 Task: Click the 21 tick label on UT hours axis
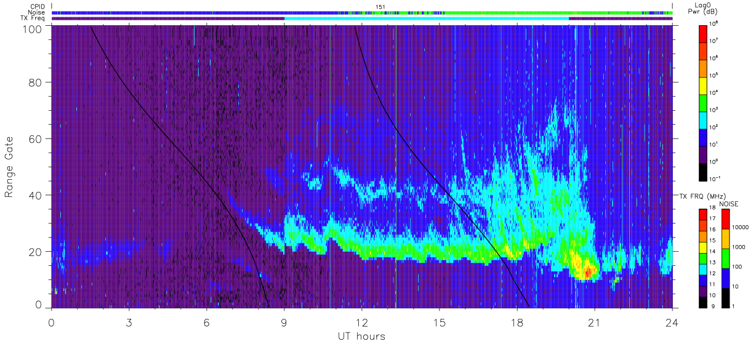(595, 322)
